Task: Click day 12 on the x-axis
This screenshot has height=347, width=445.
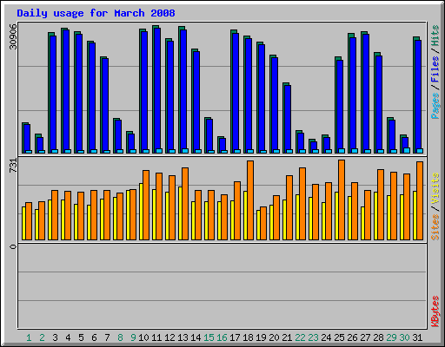Action: click(x=169, y=337)
